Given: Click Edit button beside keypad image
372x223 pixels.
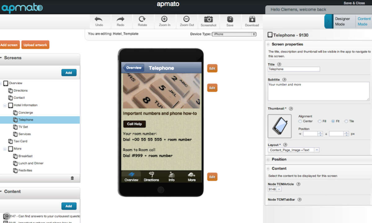Looking at the screenshot, I should pos(212,88).
